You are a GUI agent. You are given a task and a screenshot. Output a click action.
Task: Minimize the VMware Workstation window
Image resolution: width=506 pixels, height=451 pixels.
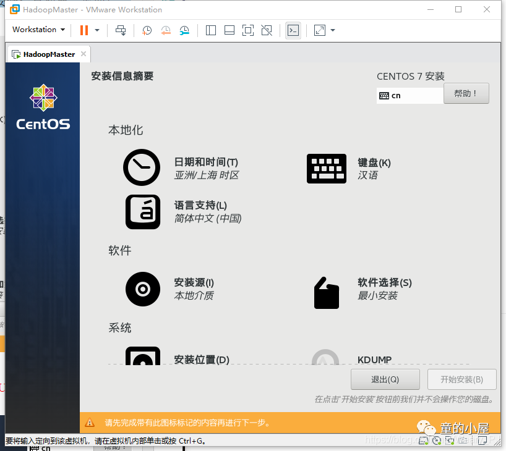[430, 9]
